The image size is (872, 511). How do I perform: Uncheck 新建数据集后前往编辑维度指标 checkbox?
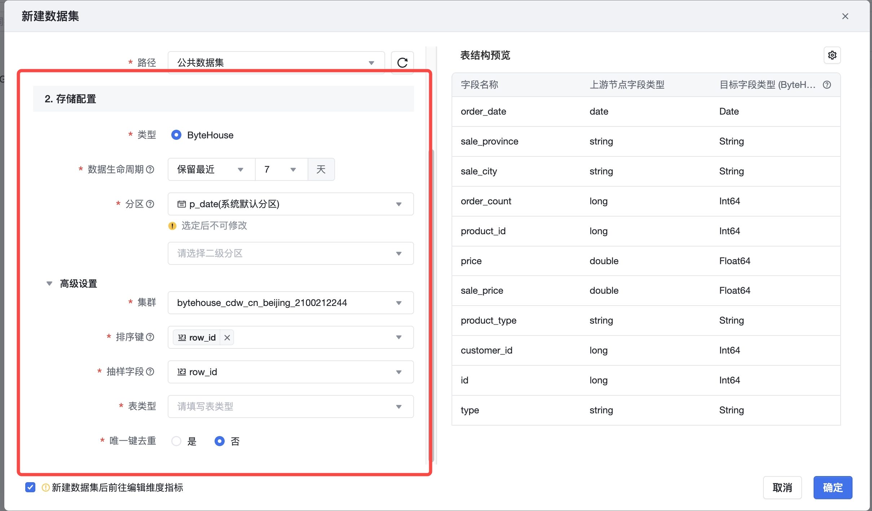[30, 487]
